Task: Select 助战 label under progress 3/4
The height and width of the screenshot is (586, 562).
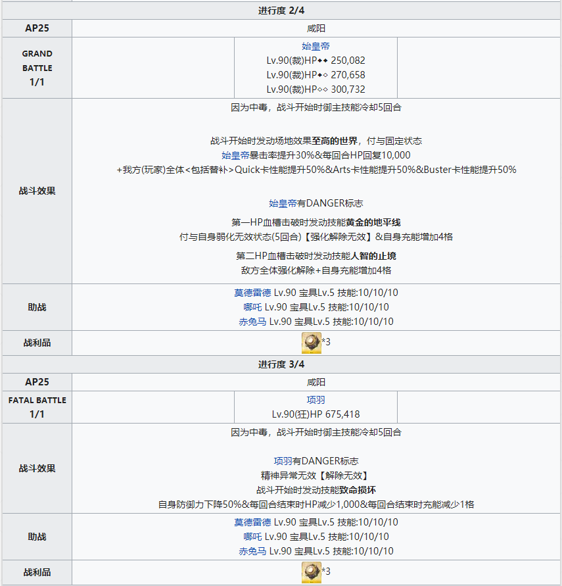Action: point(37,537)
